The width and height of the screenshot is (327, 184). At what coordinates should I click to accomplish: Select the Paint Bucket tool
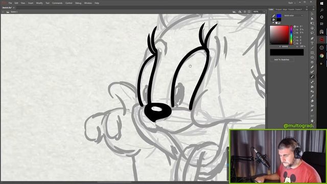pos(312,87)
